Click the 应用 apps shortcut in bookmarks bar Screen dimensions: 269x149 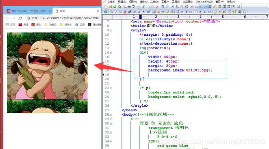11,24
